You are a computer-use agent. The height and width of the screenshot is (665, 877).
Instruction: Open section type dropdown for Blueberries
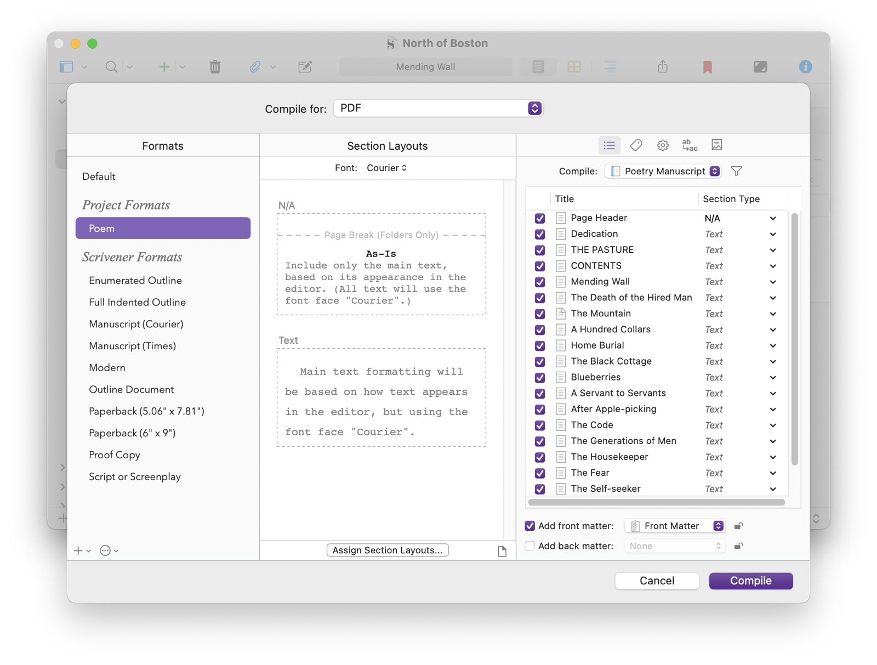pos(772,378)
